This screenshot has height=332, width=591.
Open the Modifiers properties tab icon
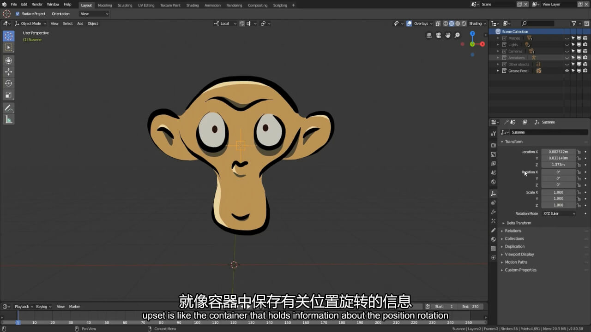tap(493, 212)
